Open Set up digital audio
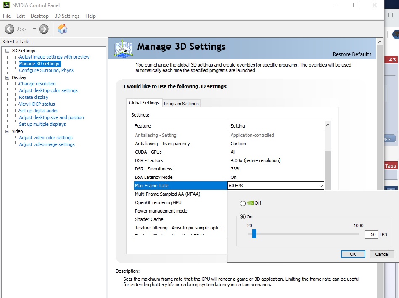This screenshot has width=399, height=298. (x=38, y=111)
